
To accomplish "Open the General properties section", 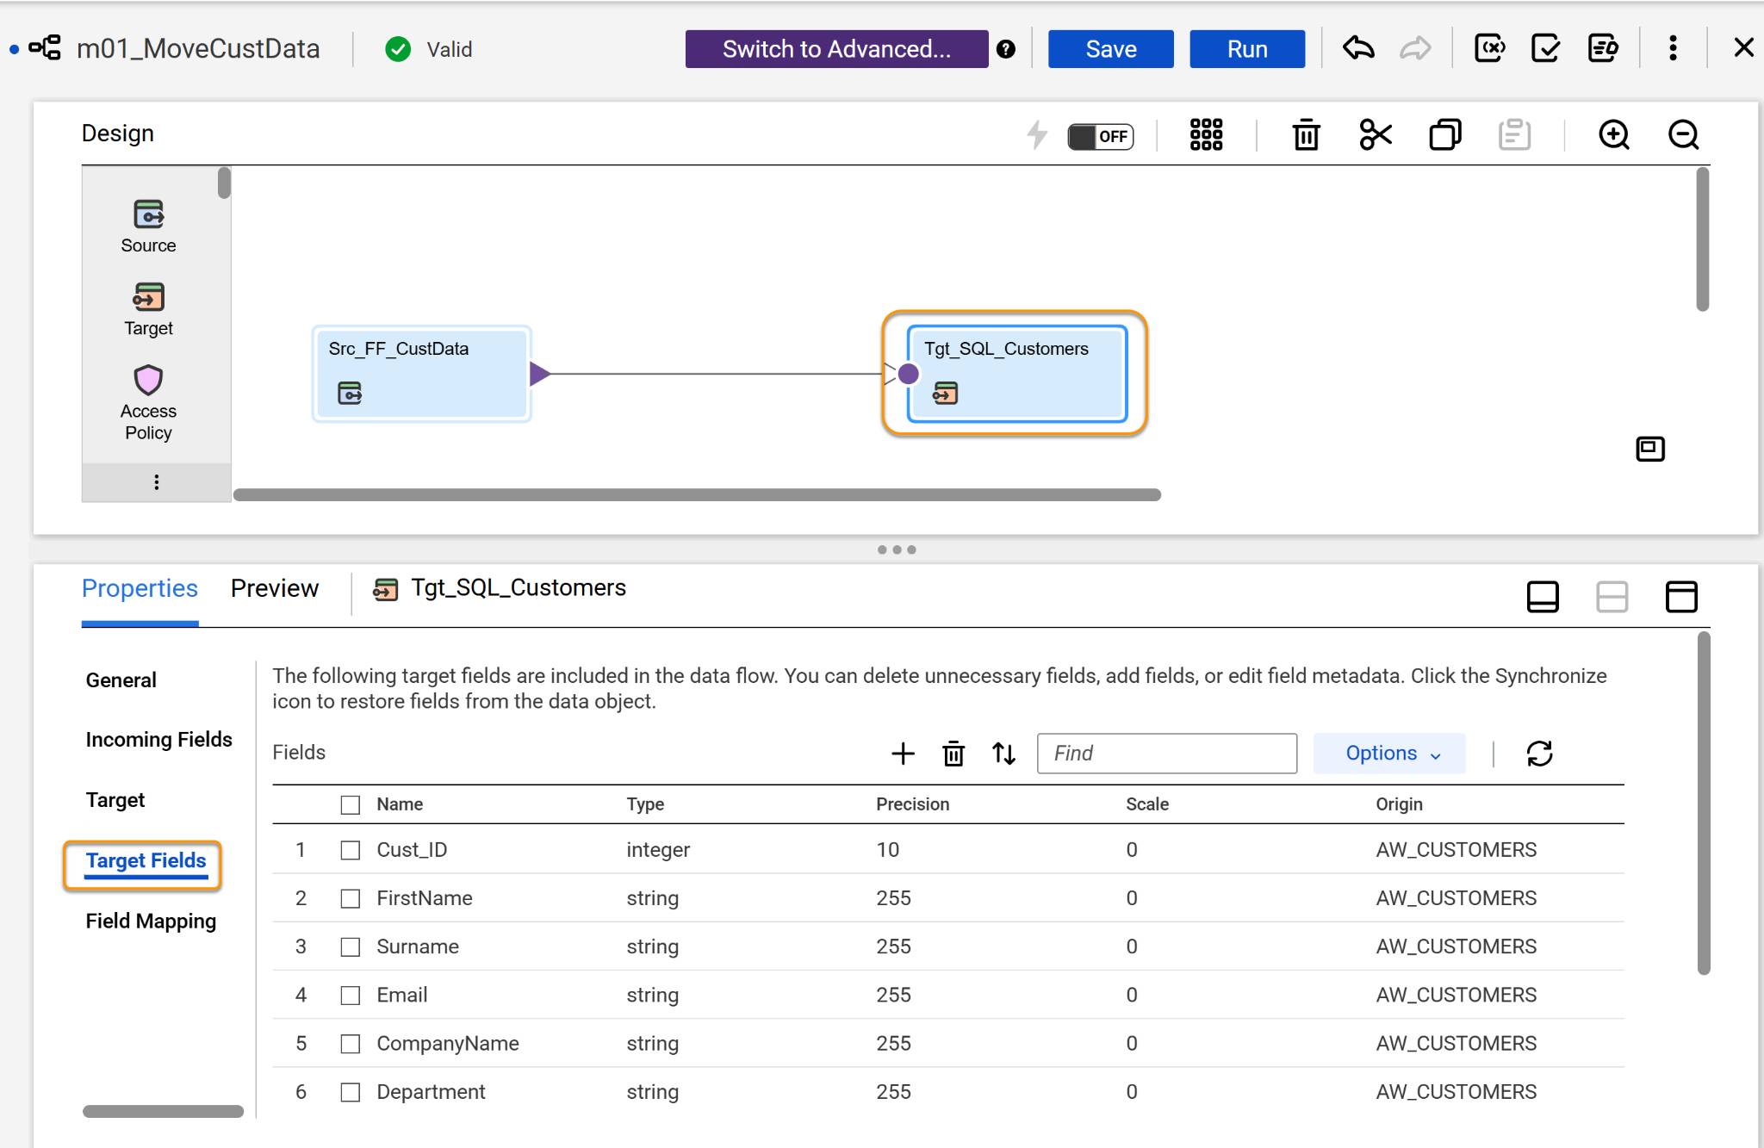I will pos(121,679).
